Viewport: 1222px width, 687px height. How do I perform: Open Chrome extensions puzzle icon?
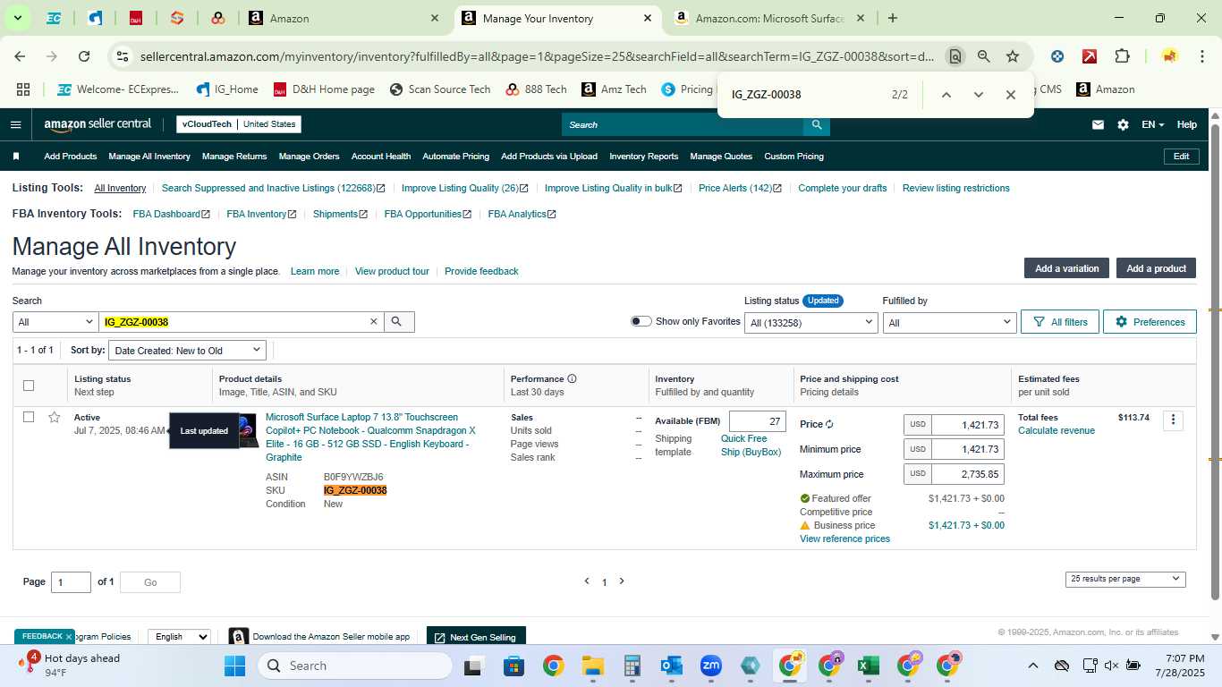(x=1122, y=56)
